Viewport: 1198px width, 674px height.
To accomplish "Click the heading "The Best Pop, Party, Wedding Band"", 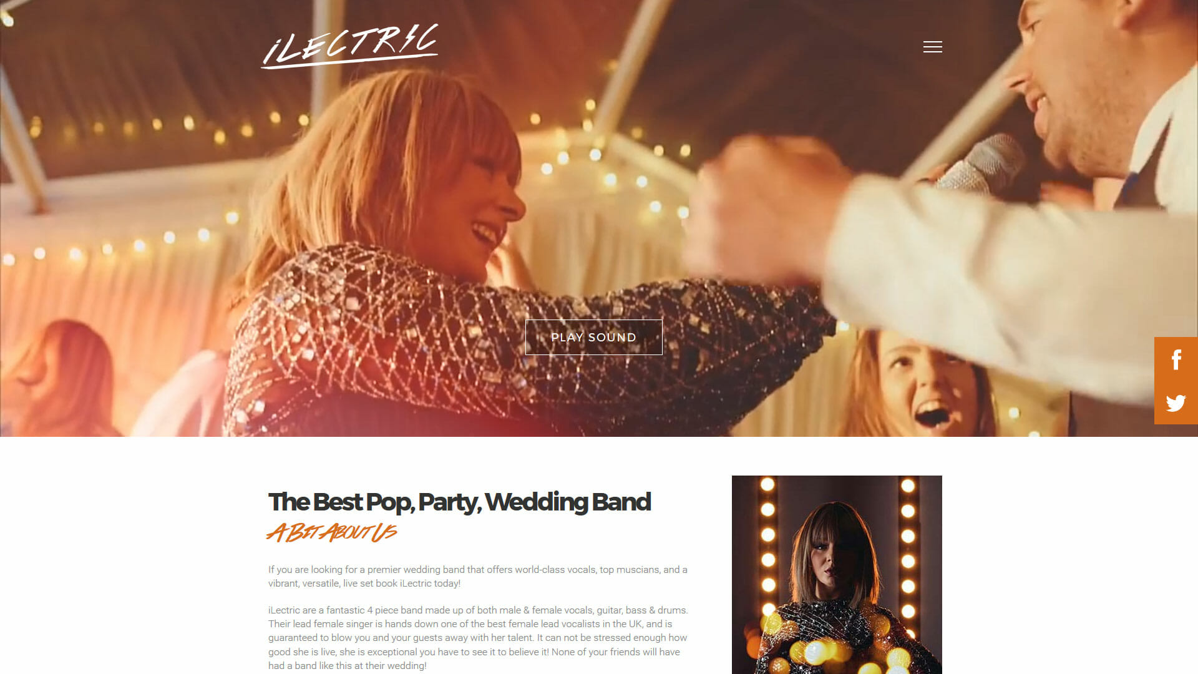I will [x=459, y=502].
